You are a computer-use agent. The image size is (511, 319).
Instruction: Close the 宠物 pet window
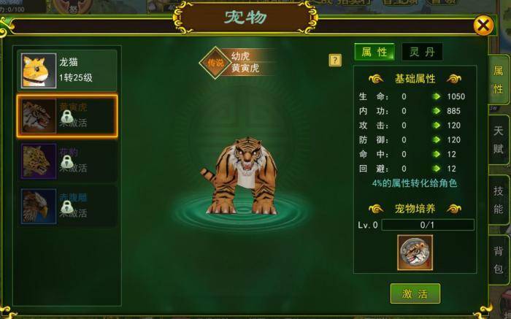pos(483,25)
